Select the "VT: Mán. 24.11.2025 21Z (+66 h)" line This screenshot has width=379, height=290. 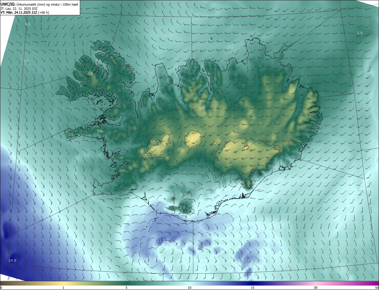tap(25, 13)
